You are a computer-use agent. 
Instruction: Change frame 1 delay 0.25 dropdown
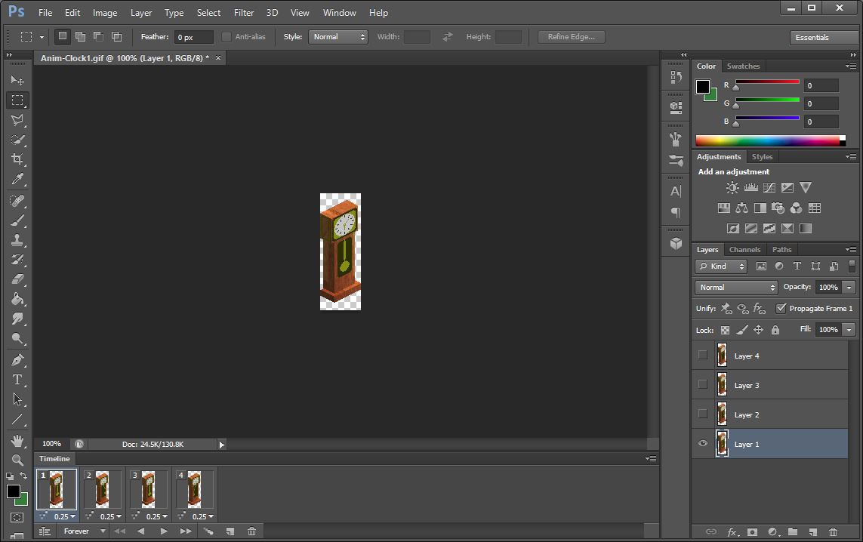point(64,516)
